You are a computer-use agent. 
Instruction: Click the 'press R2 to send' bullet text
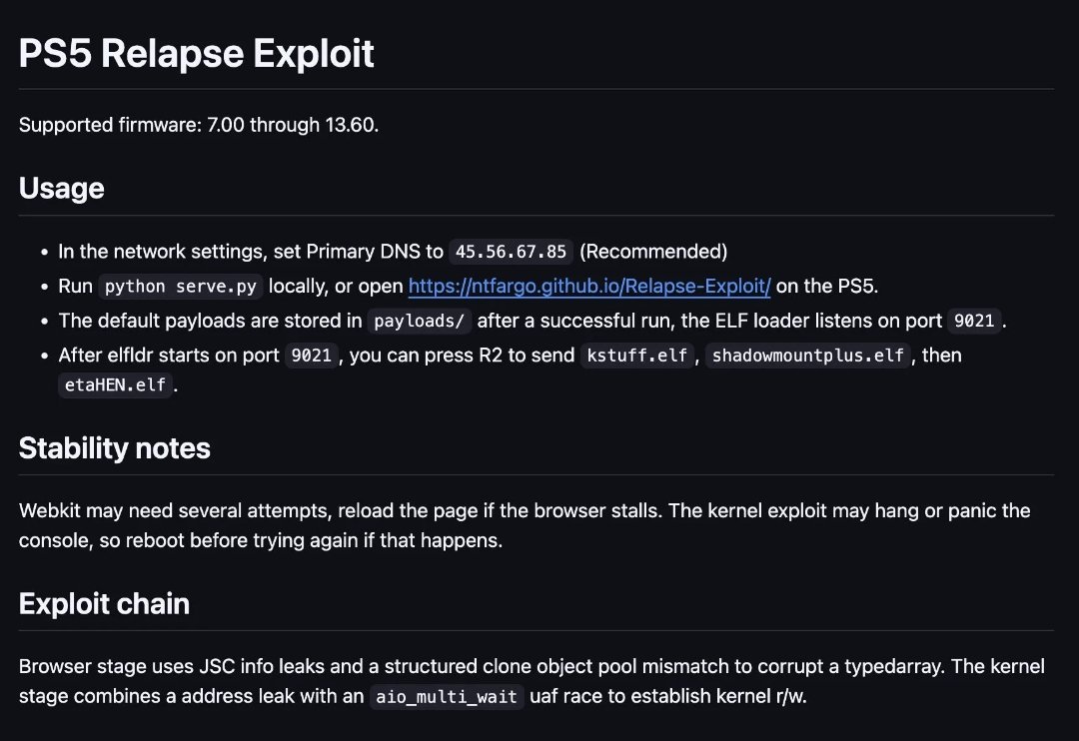462,356
